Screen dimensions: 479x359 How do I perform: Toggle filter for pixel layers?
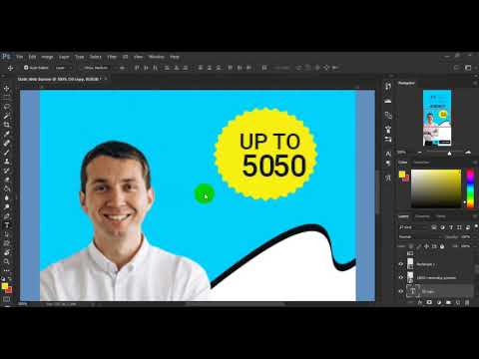click(x=434, y=227)
